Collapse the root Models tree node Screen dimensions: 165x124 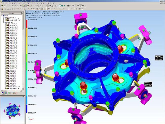pyautogui.click(x=2, y=15)
